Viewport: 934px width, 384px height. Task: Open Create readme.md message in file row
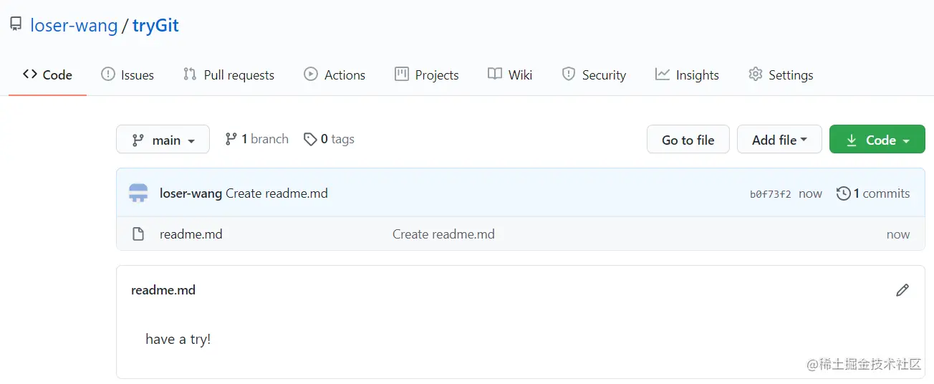coord(443,234)
